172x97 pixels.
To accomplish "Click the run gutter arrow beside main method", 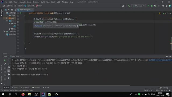I will click(x=21, y=13).
